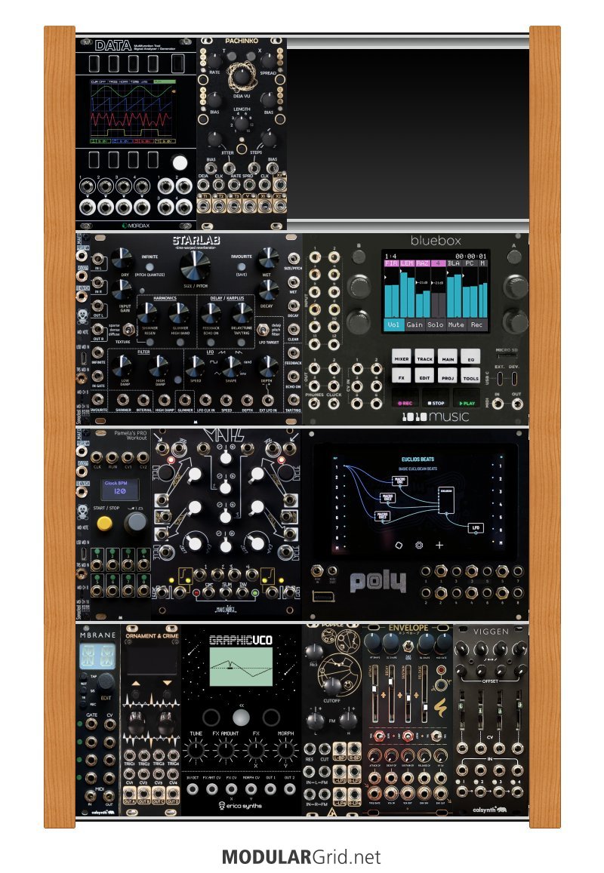
Task: Tap the down arrow on Ornament & Crime
Action: 167,682
